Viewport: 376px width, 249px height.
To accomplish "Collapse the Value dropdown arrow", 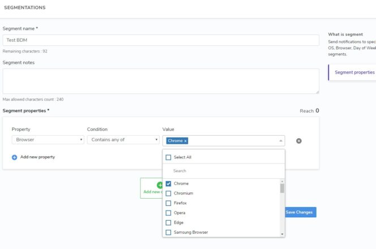I will [x=280, y=140].
